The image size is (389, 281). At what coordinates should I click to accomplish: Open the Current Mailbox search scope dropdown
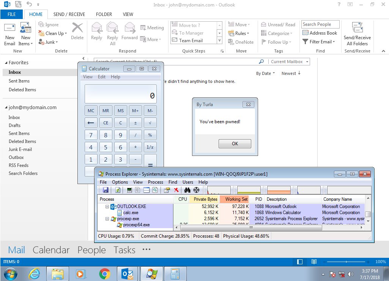click(289, 62)
